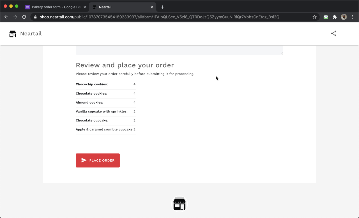Bookmark this page with the star icon
359x218 pixels.
click(314, 17)
